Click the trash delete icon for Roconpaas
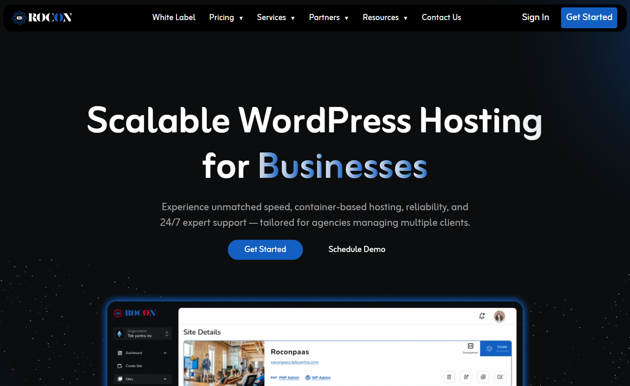The width and height of the screenshot is (630, 386). pos(449,377)
